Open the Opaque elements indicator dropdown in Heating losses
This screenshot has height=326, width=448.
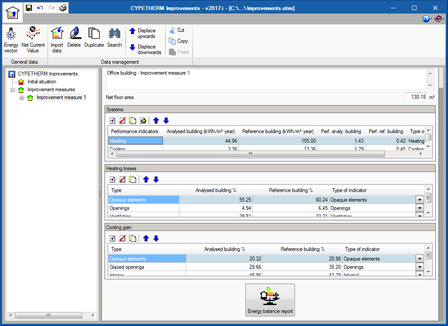point(419,200)
